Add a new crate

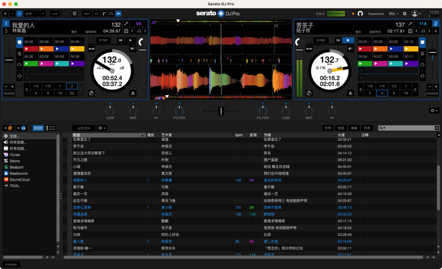[x=8, y=128]
